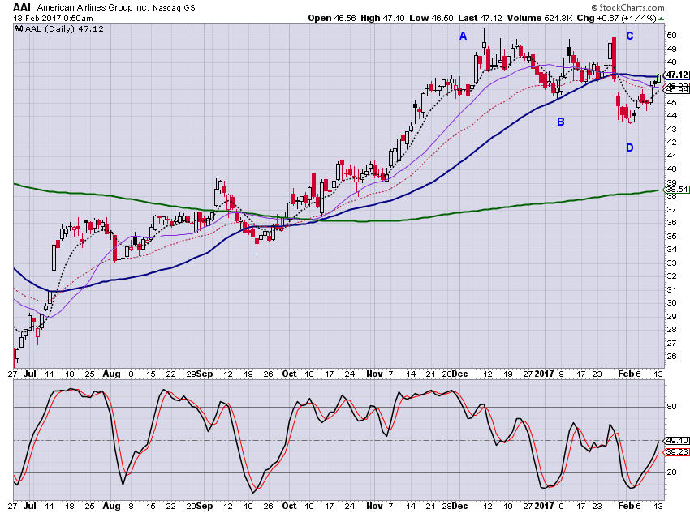The image size is (690, 513).
Task: Click the 47.12 last-price tag on the price axis
Action: point(677,75)
